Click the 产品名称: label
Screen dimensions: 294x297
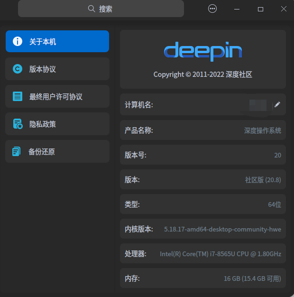tap(139, 130)
